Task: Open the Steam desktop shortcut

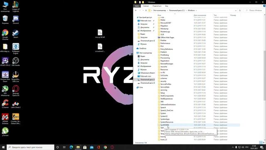Action: pos(16,34)
